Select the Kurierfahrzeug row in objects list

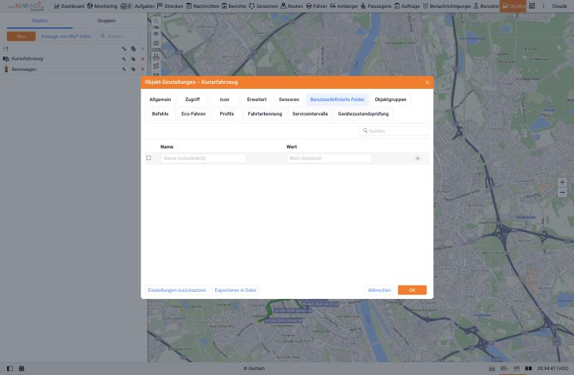(73, 59)
